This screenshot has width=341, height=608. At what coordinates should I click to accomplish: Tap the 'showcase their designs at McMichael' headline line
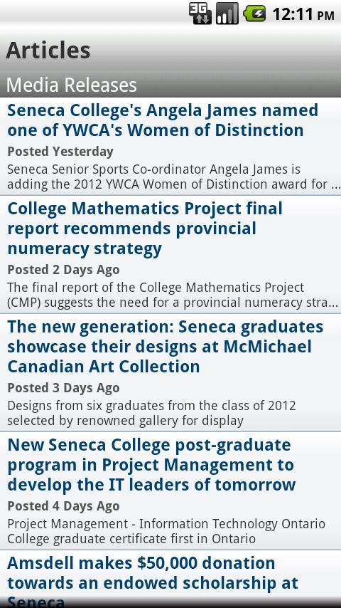(159, 347)
